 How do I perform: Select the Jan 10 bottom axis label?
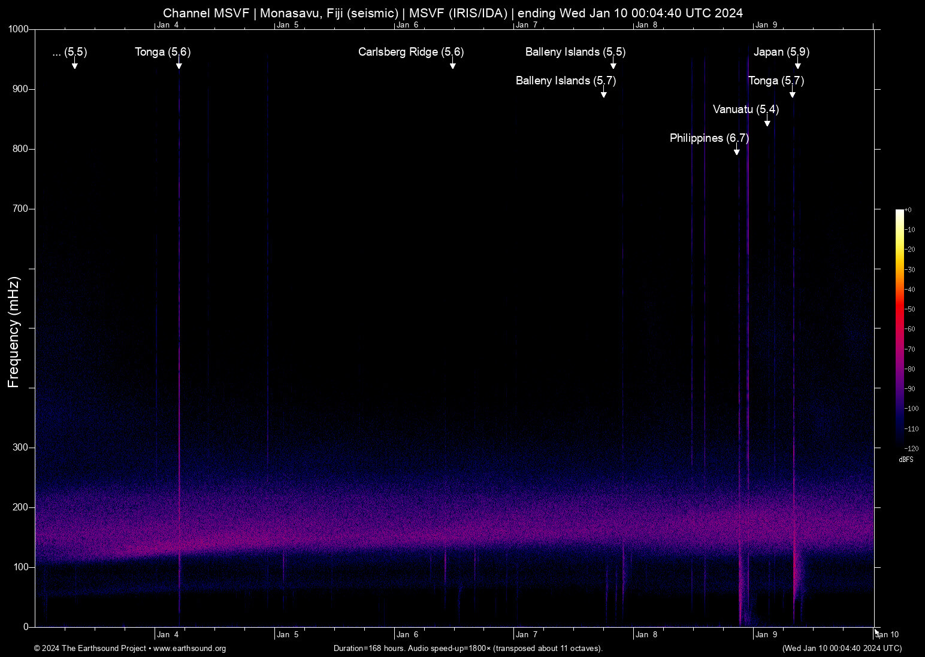click(x=887, y=634)
